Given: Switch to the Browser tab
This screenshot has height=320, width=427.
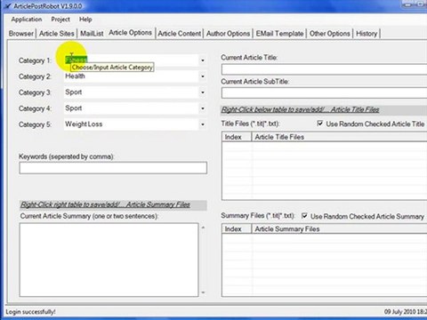Looking at the screenshot, I should [x=20, y=34].
